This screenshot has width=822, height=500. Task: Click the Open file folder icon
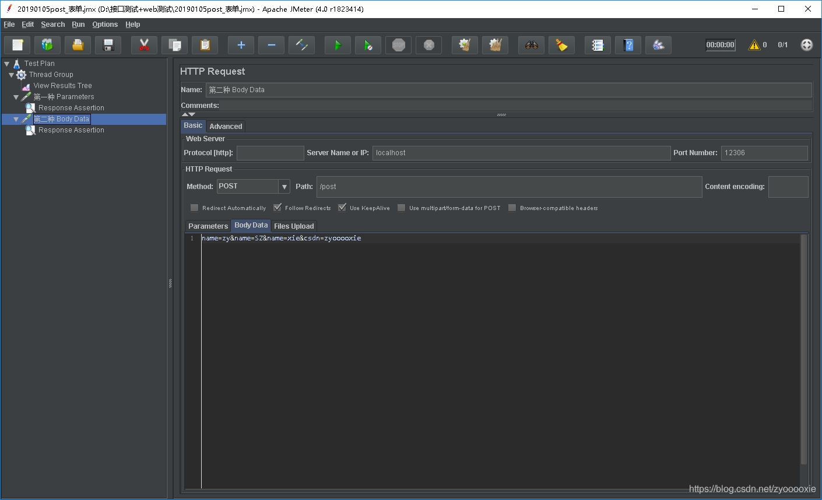pos(78,45)
